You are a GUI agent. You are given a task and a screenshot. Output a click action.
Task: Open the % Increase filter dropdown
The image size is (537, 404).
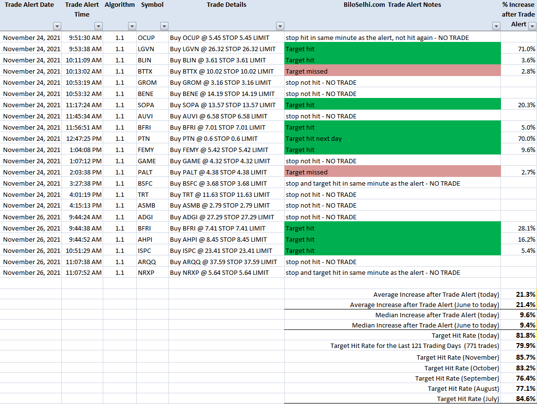click(x=532, y=26)
